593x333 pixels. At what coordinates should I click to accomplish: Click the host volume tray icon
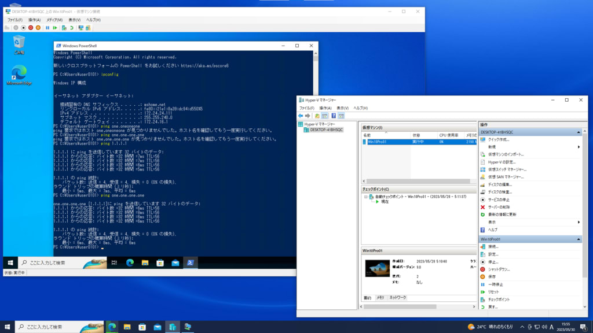544,327
